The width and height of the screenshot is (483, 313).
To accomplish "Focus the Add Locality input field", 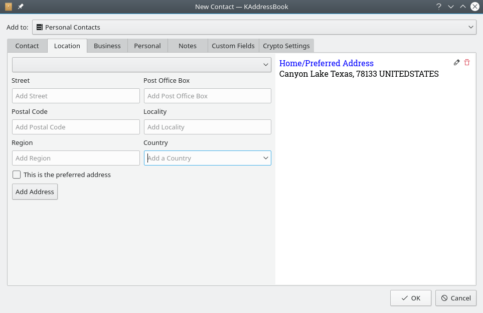I will [208, 127].
